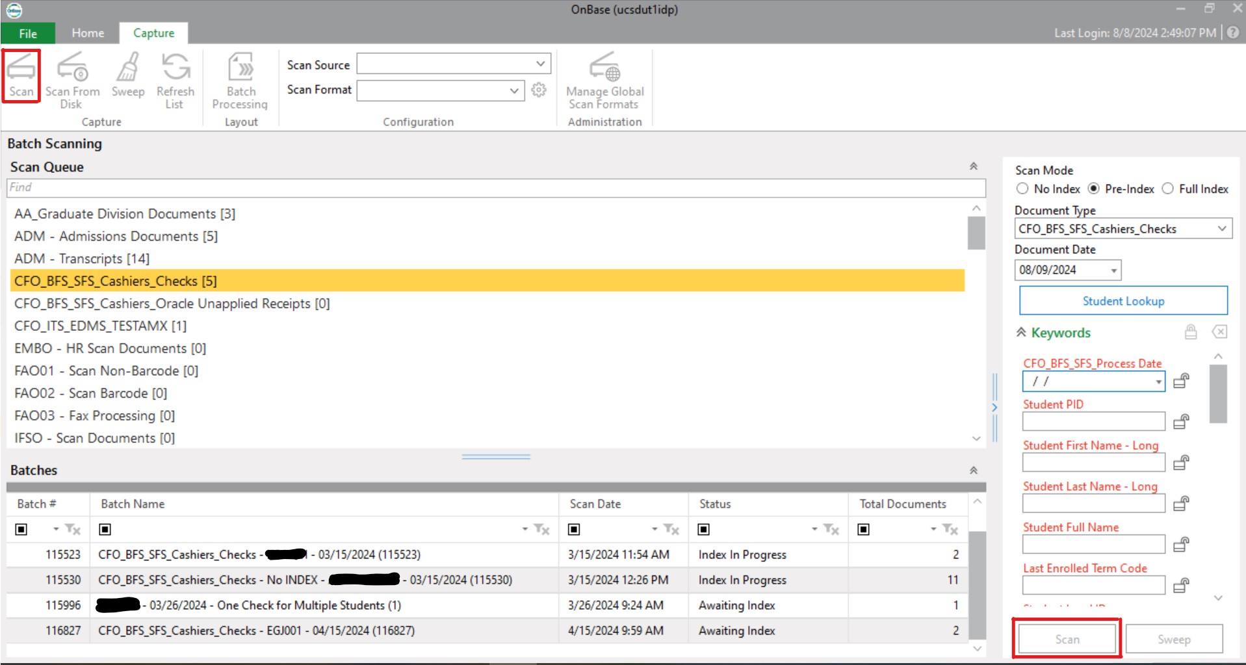Clear keywords with the eraser icon

(1219, 332)
